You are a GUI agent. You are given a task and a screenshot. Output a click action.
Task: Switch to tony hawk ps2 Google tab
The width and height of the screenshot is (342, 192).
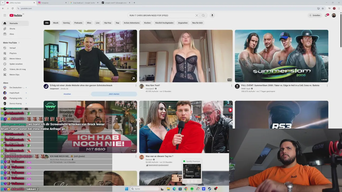[84, 3]
